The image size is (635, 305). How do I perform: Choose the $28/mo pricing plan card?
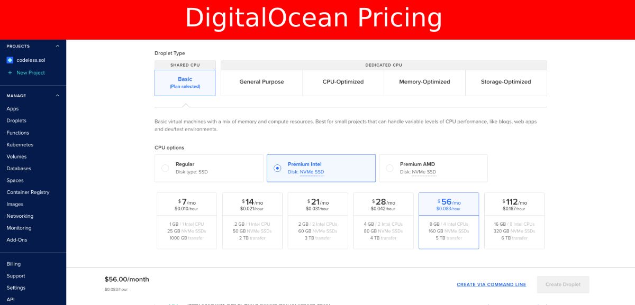(383, 220)
